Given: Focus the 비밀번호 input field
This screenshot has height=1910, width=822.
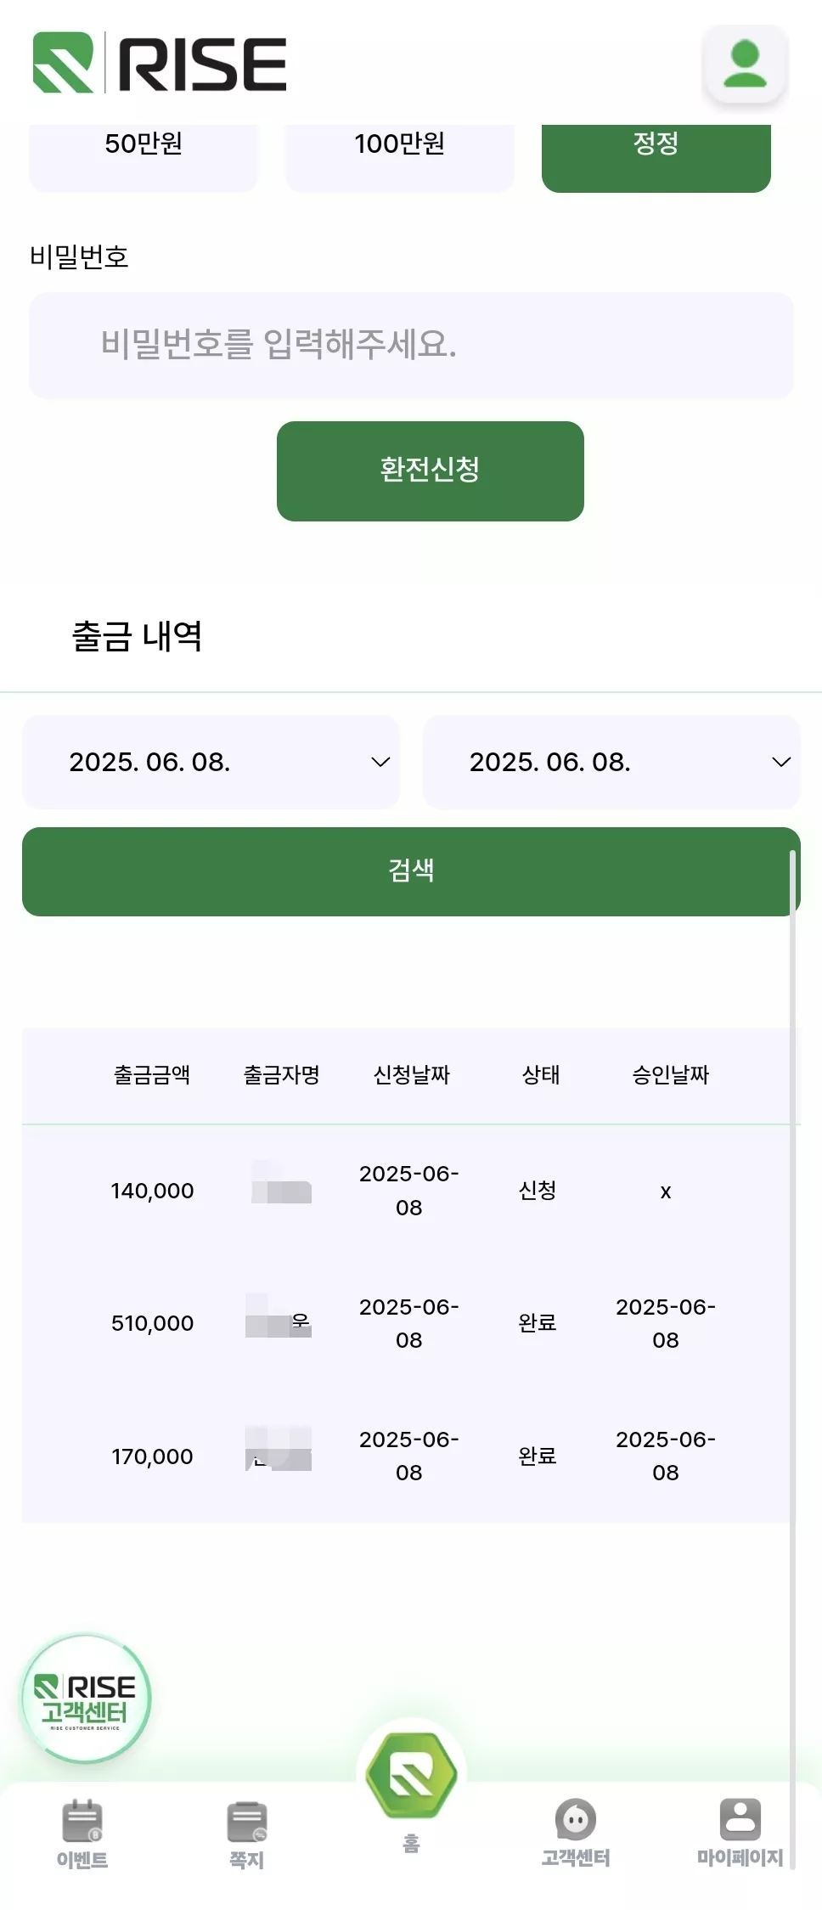Looking at the screenshot, I should (x=411, y=345).
